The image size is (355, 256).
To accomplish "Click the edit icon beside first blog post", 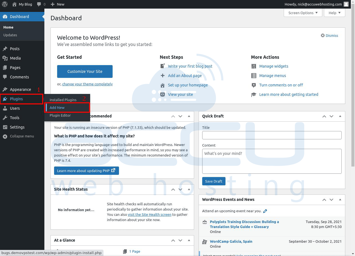I will pos(163,66).
